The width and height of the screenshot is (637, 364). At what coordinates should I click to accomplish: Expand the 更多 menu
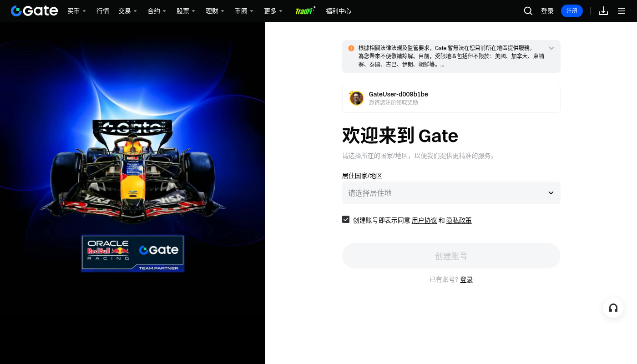coord(273,11)
